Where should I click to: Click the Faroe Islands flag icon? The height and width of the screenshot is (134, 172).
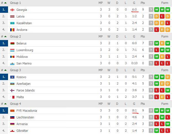tap(12, 90)
